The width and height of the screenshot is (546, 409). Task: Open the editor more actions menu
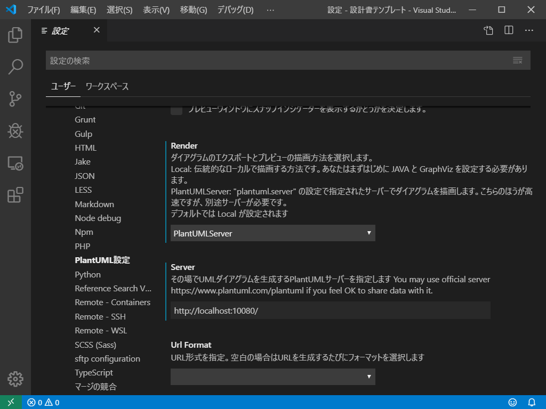click(529, 30)
